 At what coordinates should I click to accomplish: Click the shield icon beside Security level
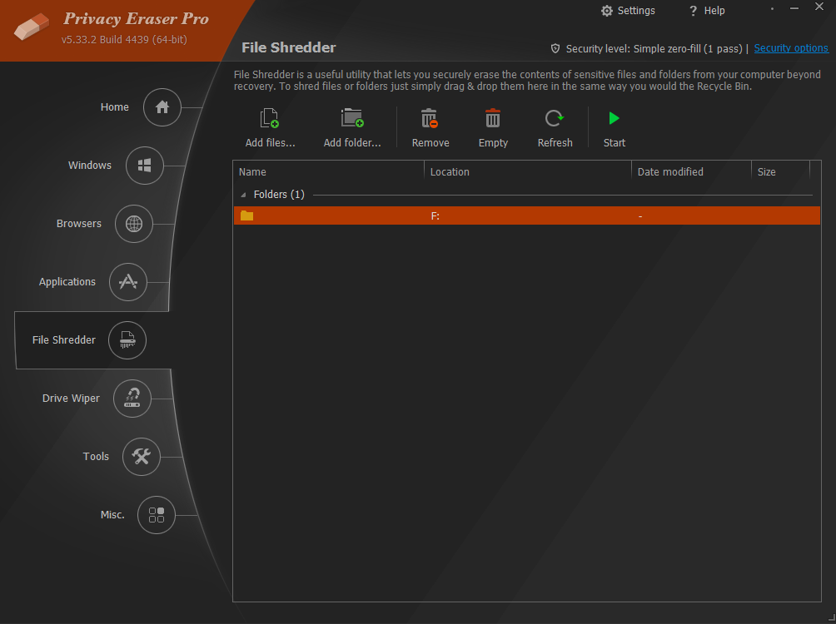coord(555,48)
